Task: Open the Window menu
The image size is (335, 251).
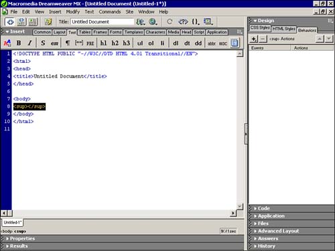Action: click(146, 12)
